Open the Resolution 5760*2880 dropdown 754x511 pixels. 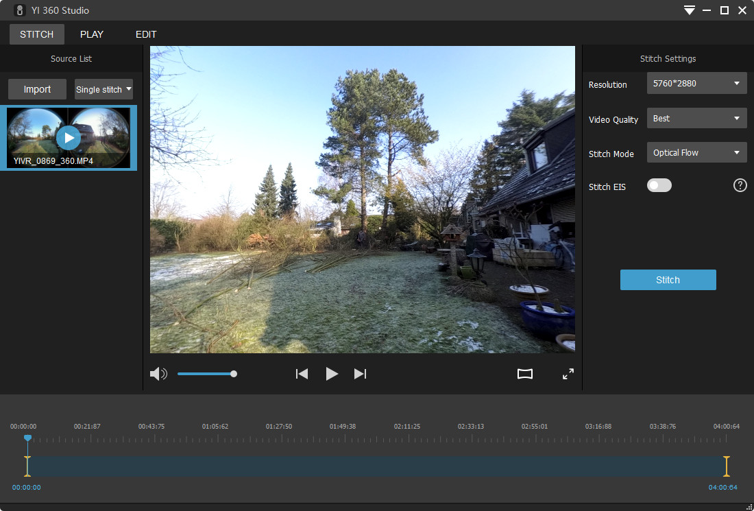click(696, 84)
